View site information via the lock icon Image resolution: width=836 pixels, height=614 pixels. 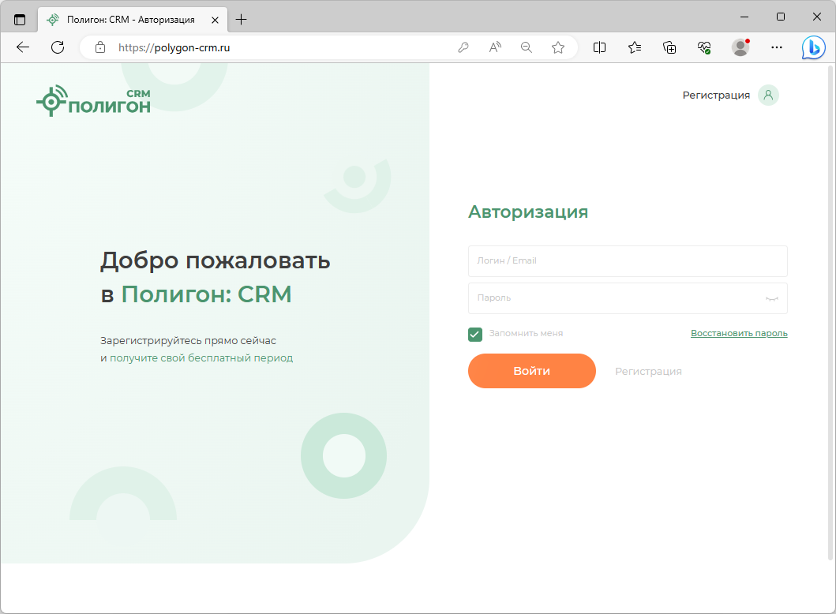[100, 47]
